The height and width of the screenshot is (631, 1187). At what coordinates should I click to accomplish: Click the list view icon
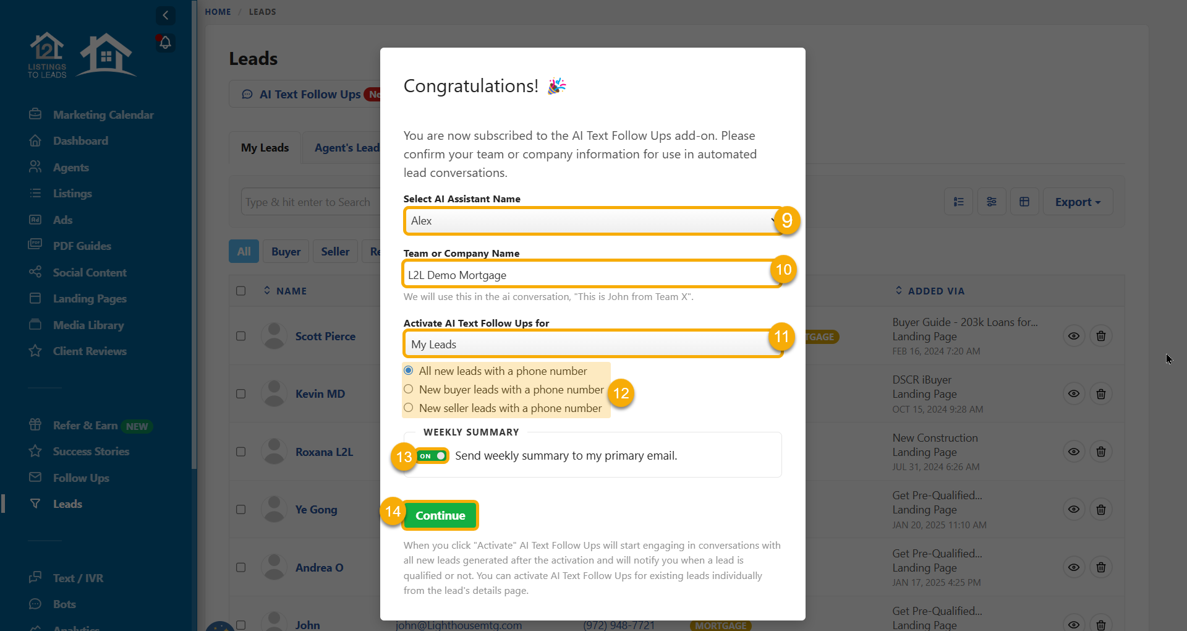point(959,202)
